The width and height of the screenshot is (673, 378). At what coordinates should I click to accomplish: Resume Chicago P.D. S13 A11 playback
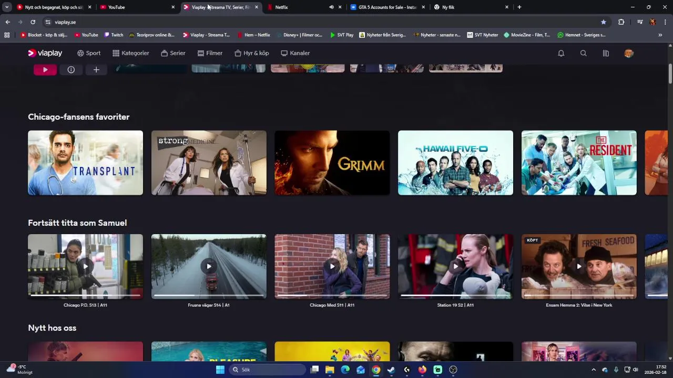[85, 267]
